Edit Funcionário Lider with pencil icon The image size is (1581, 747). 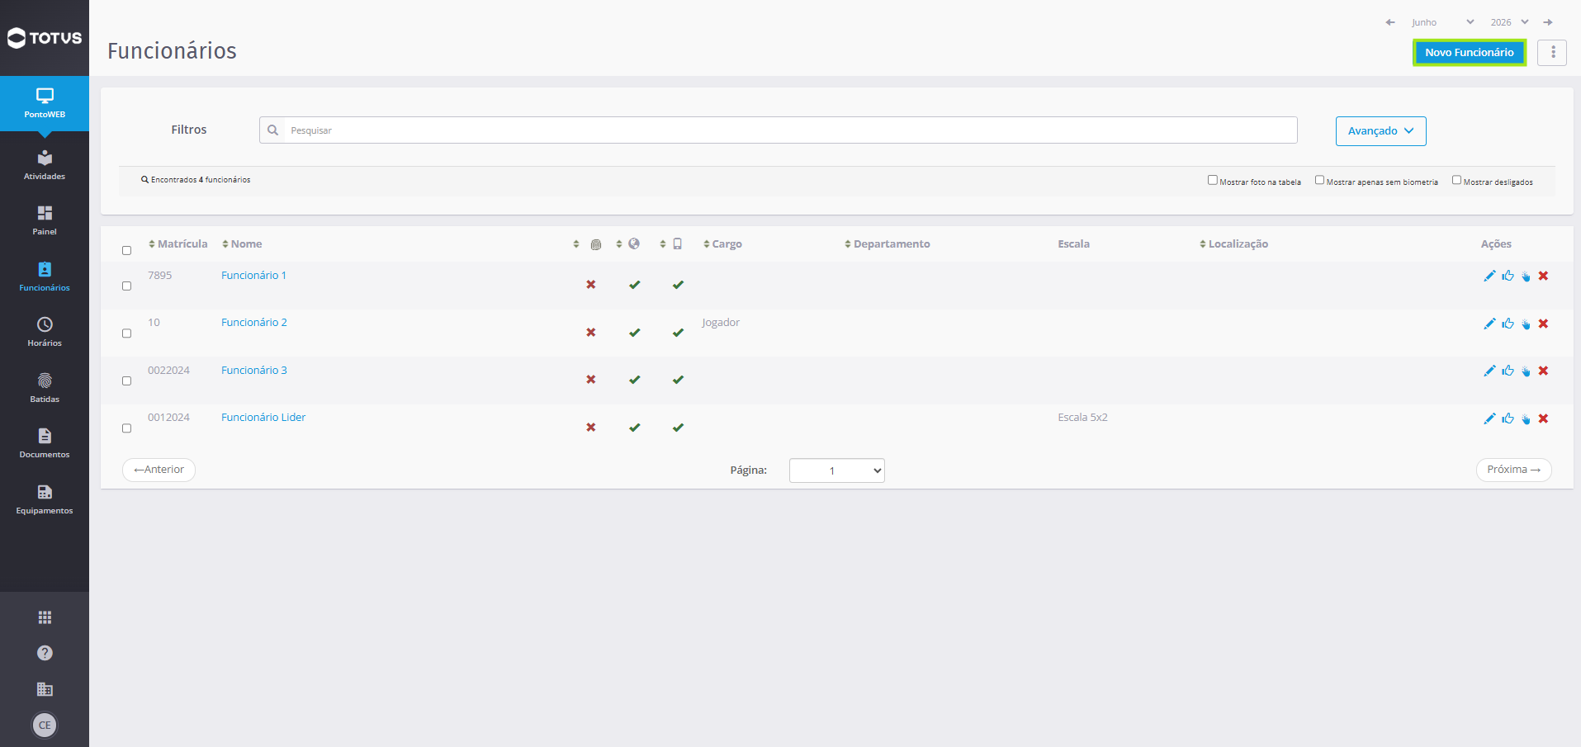1489,418
